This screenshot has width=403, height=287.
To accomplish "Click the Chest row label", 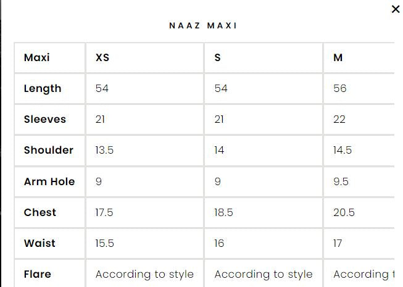I will [40, 212].
